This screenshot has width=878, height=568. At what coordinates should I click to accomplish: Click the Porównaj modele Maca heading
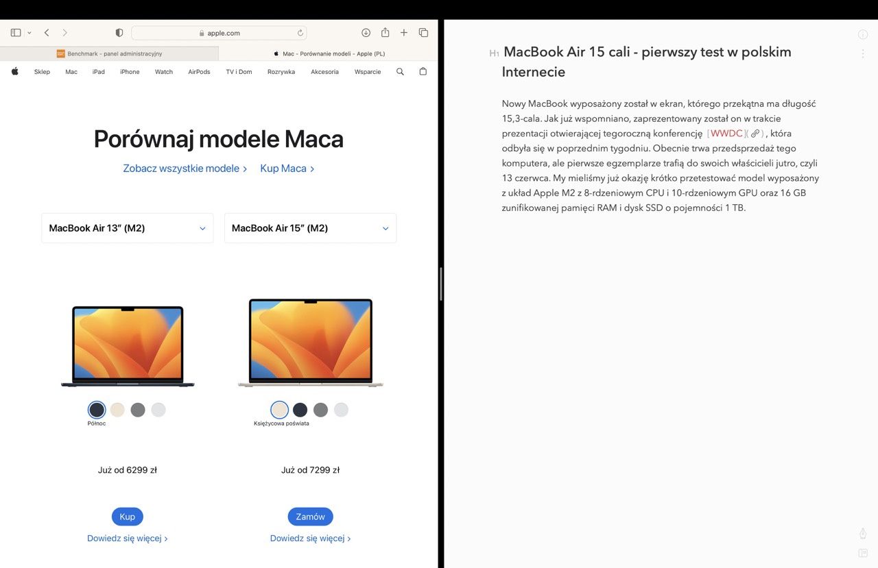(x=219, y=139)
